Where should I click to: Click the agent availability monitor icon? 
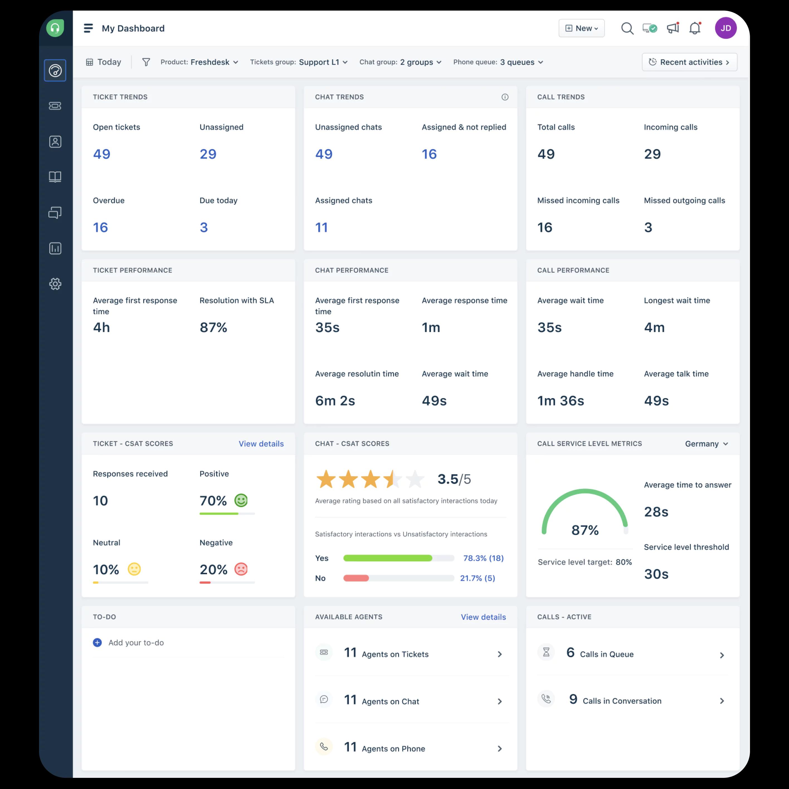(x=650, y=28)
